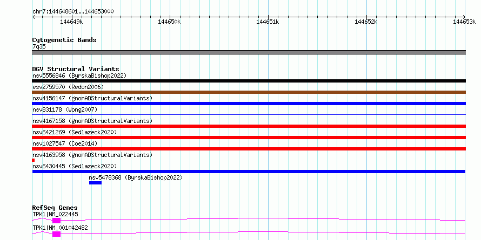
Task: Click the chr7:144648601..144653000 coordinate label
Action: [x=73, y=12]
